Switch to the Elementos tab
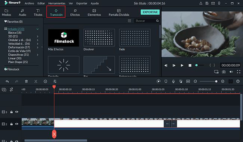Image resolution: width=243 pixels, height=142 pixels. coord(94,13)
